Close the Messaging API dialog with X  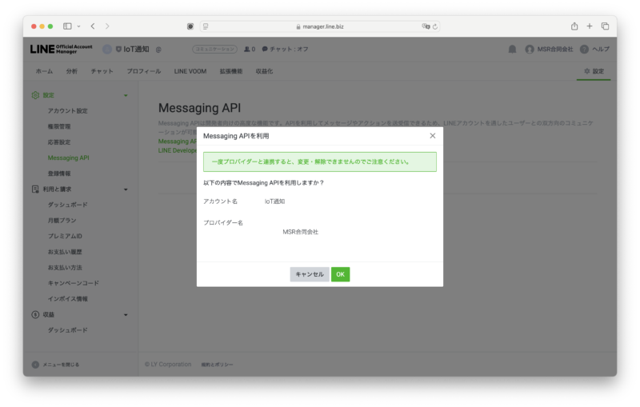[432, 136]
